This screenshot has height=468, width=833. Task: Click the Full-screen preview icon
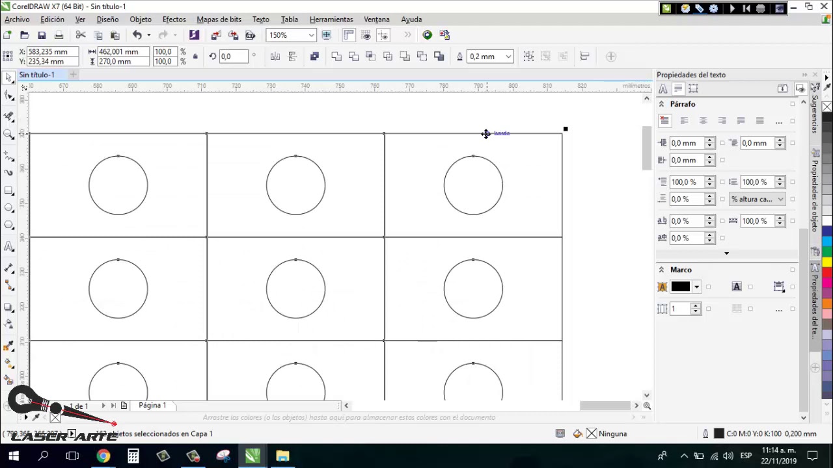326,35
